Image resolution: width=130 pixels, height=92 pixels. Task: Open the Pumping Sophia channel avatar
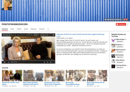113,66
